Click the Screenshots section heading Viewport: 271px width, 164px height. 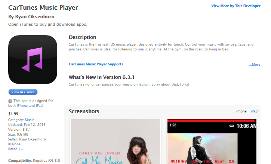click(84, 111)
